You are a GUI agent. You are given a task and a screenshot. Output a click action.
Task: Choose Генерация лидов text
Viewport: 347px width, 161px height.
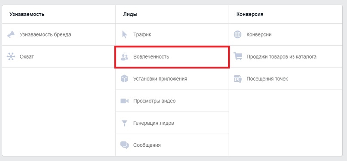click(154, 123)
